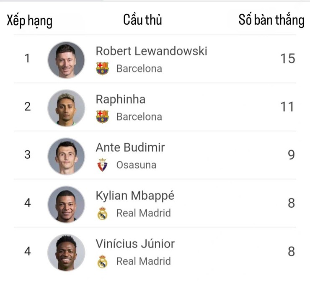This screenshot has height=281, width=310.
Task: Click the Real Madrid crest under Vinícius Júnior
Action: point(102,261)
